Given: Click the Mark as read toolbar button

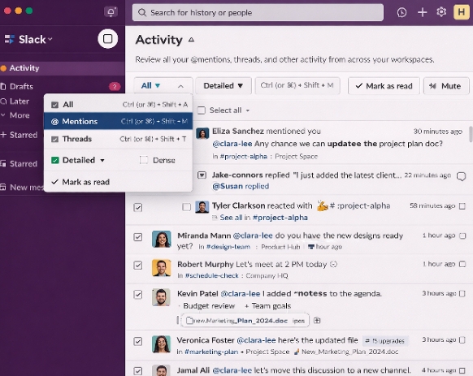Looking at the screenshot, I should [384, 86].
